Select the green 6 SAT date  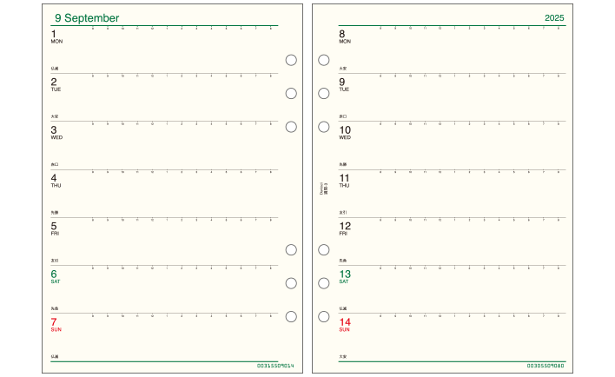56,277
